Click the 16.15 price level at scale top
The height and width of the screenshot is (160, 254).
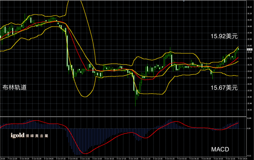click(250, 7)
